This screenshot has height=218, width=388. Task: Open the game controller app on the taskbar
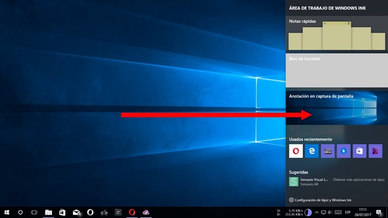104,212
